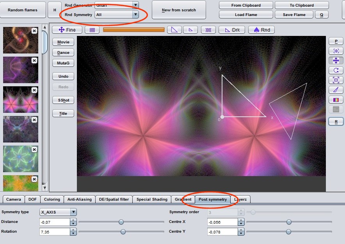
Task: Click the Rotation slider handle
Action: pos(123,232)
